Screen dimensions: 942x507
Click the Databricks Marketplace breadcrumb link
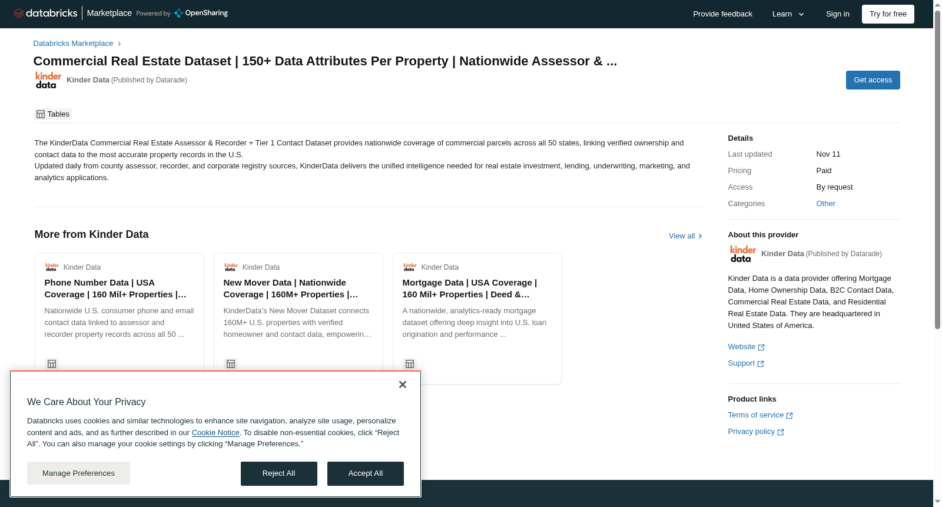coord(73,44)
